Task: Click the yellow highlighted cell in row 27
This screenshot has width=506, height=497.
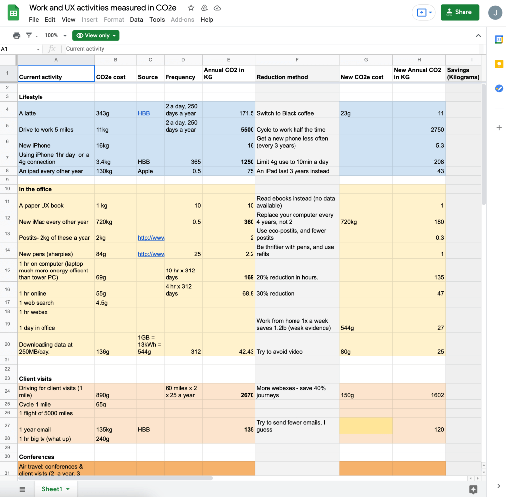Action: [x=366, y=426]
